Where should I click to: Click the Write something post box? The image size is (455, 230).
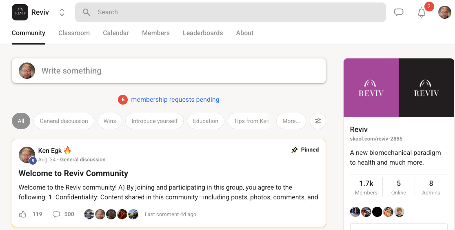point(169,71)
